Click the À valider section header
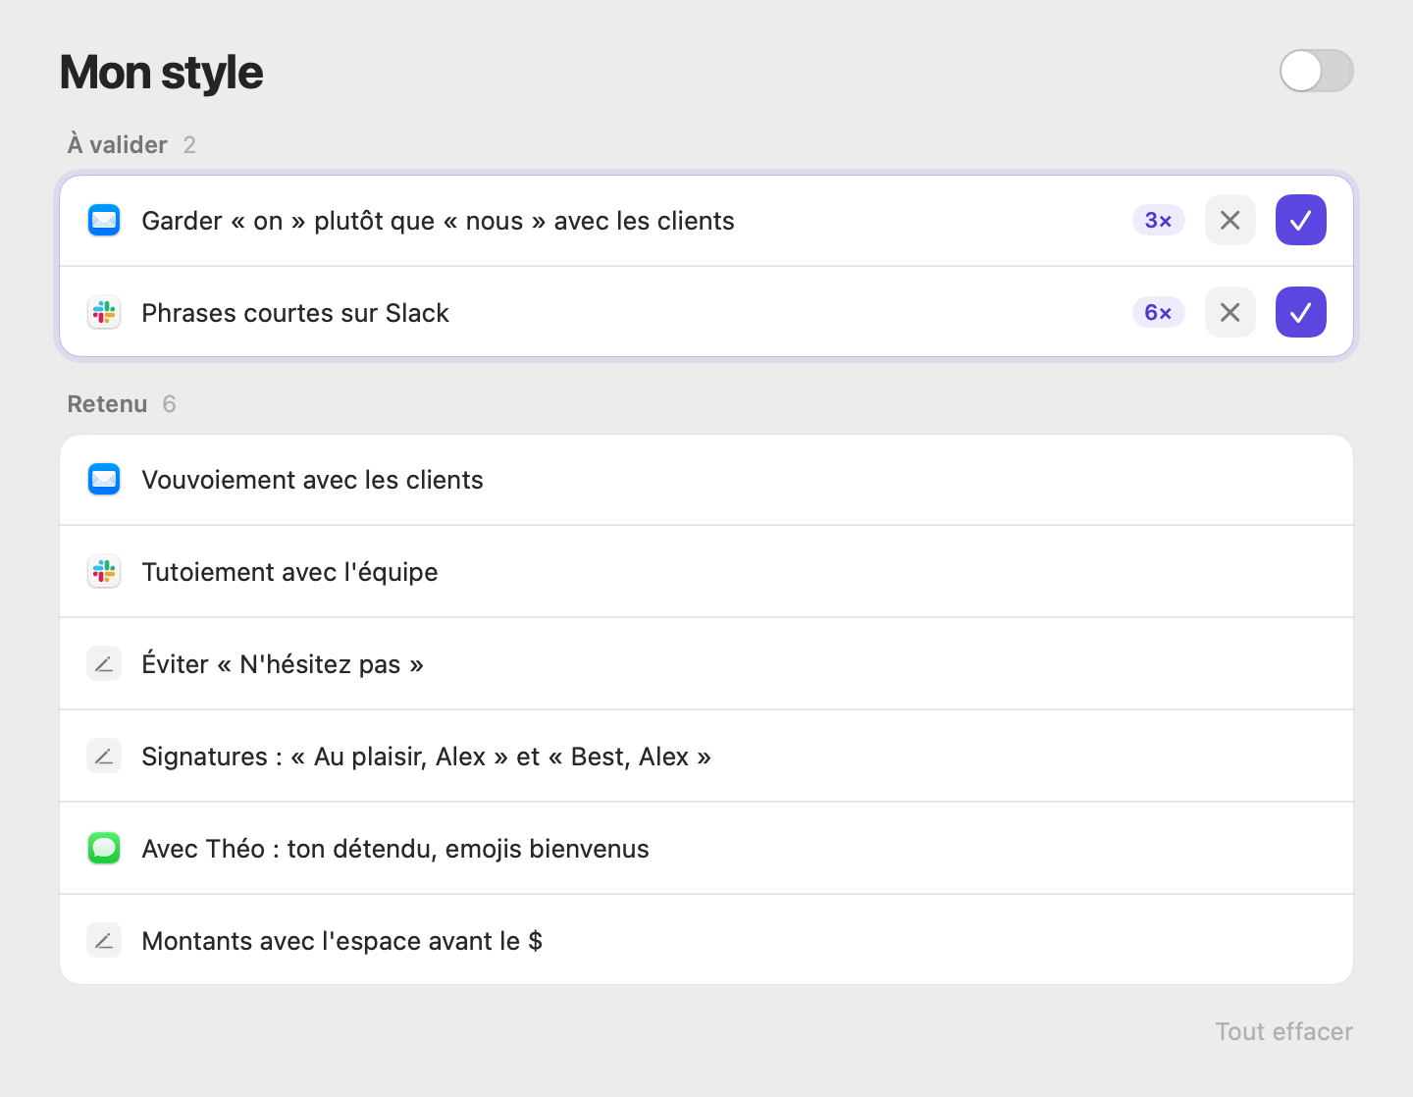 [117, 145]
